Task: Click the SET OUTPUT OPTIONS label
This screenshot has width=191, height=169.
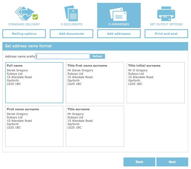Action: pyautogui.click(x=166, y=24)
